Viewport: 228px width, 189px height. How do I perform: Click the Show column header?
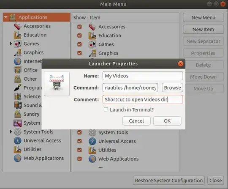coord(79,18)
